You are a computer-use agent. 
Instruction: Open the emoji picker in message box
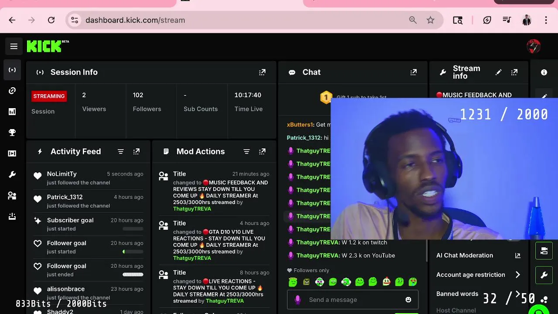point(408,300)
